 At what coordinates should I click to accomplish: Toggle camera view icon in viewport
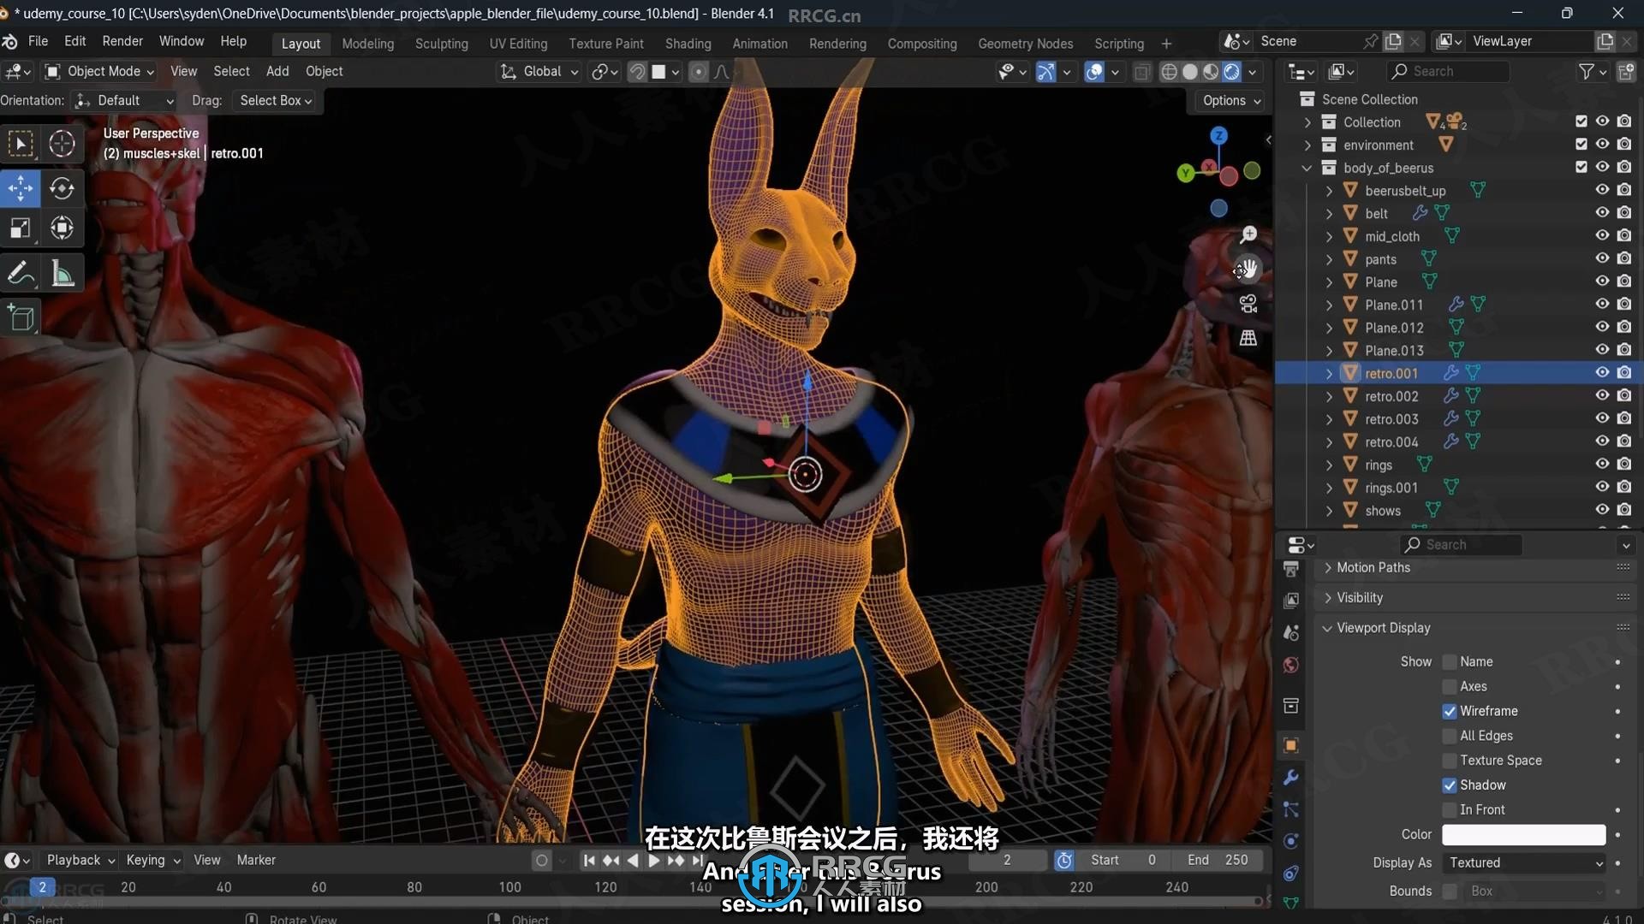click(1248, 304)
